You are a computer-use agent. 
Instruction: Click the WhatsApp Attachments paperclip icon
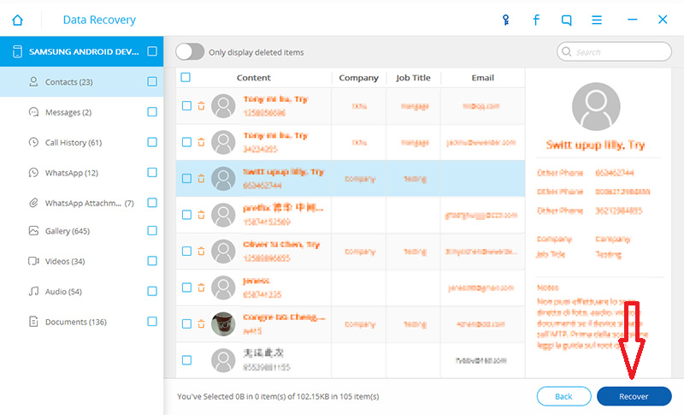pyautogui.click(x=33, y=203)
